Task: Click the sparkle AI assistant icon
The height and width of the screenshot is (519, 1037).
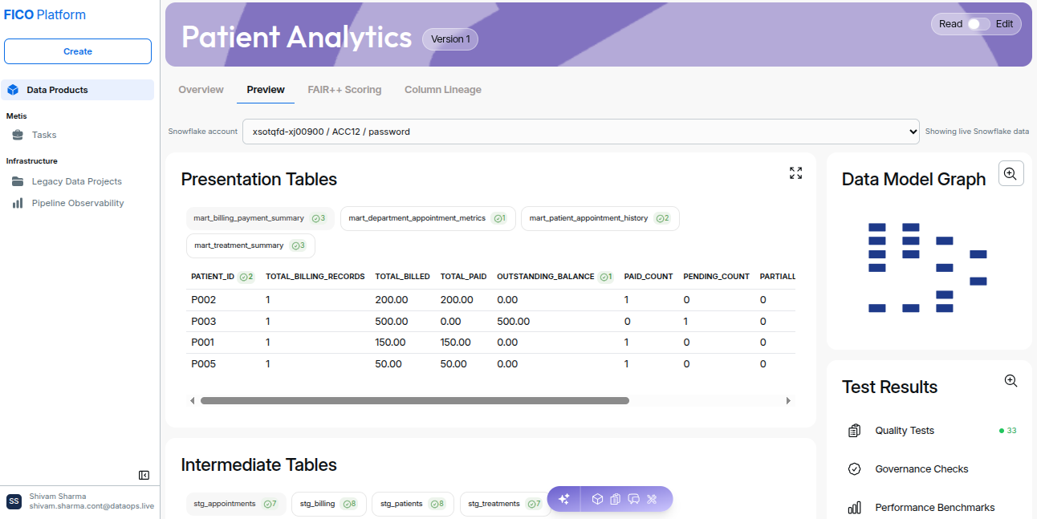Action: pyautogui.click(x=563, y=499)
